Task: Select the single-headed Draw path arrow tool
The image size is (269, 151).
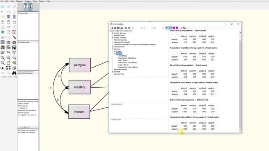Action: coord(3,12)
